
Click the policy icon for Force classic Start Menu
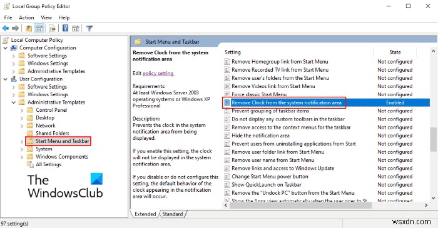(227, 94)
